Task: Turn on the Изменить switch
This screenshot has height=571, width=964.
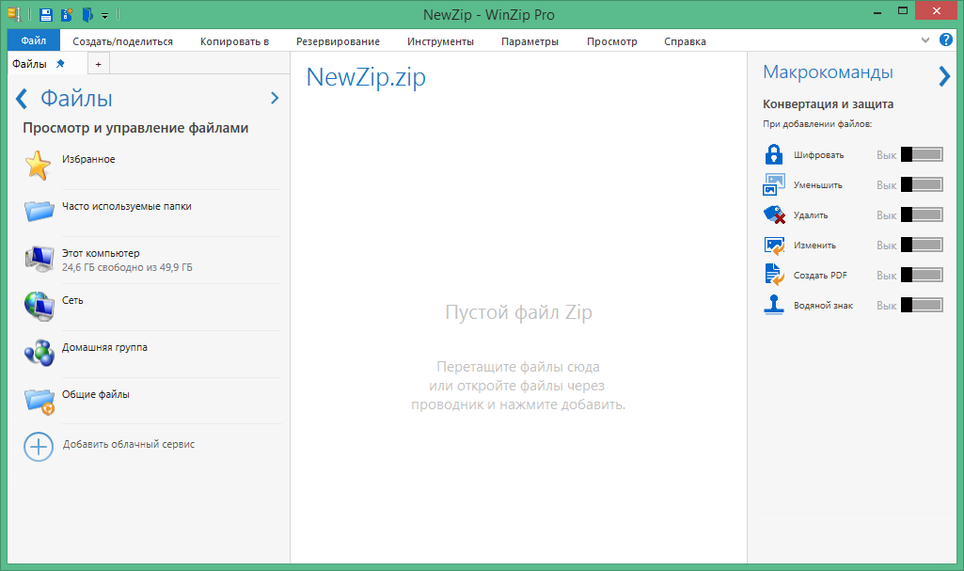Action: point(923,245)
